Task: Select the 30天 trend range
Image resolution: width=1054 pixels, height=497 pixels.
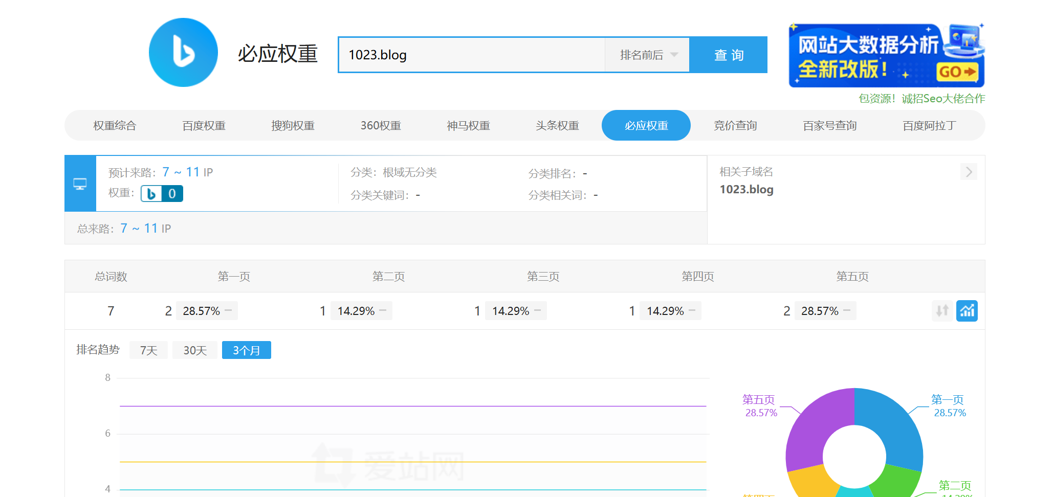Action: pyautogui.click(x=195, y=350)
